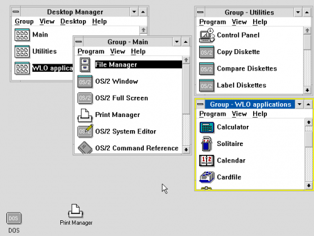Launch the Calculator icon in WLO applications
Image resolution: width=314 pixels, height=236 pixels.
(207, 127)
